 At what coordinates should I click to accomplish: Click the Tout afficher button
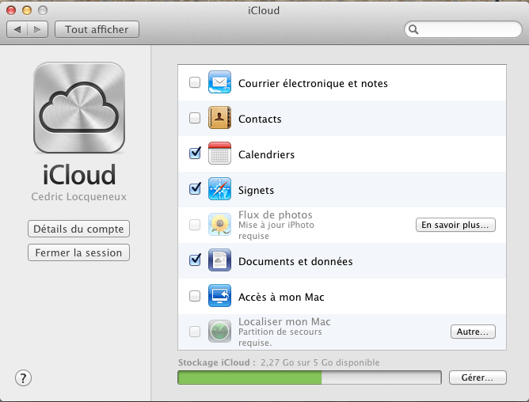point(97,30)
